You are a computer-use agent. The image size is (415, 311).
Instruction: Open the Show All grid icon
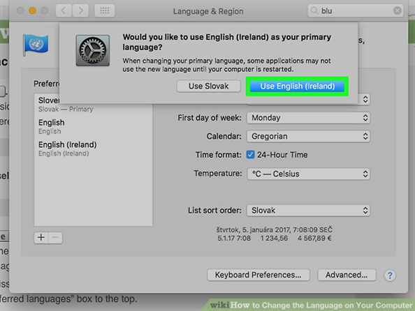[x=105, y=11]
